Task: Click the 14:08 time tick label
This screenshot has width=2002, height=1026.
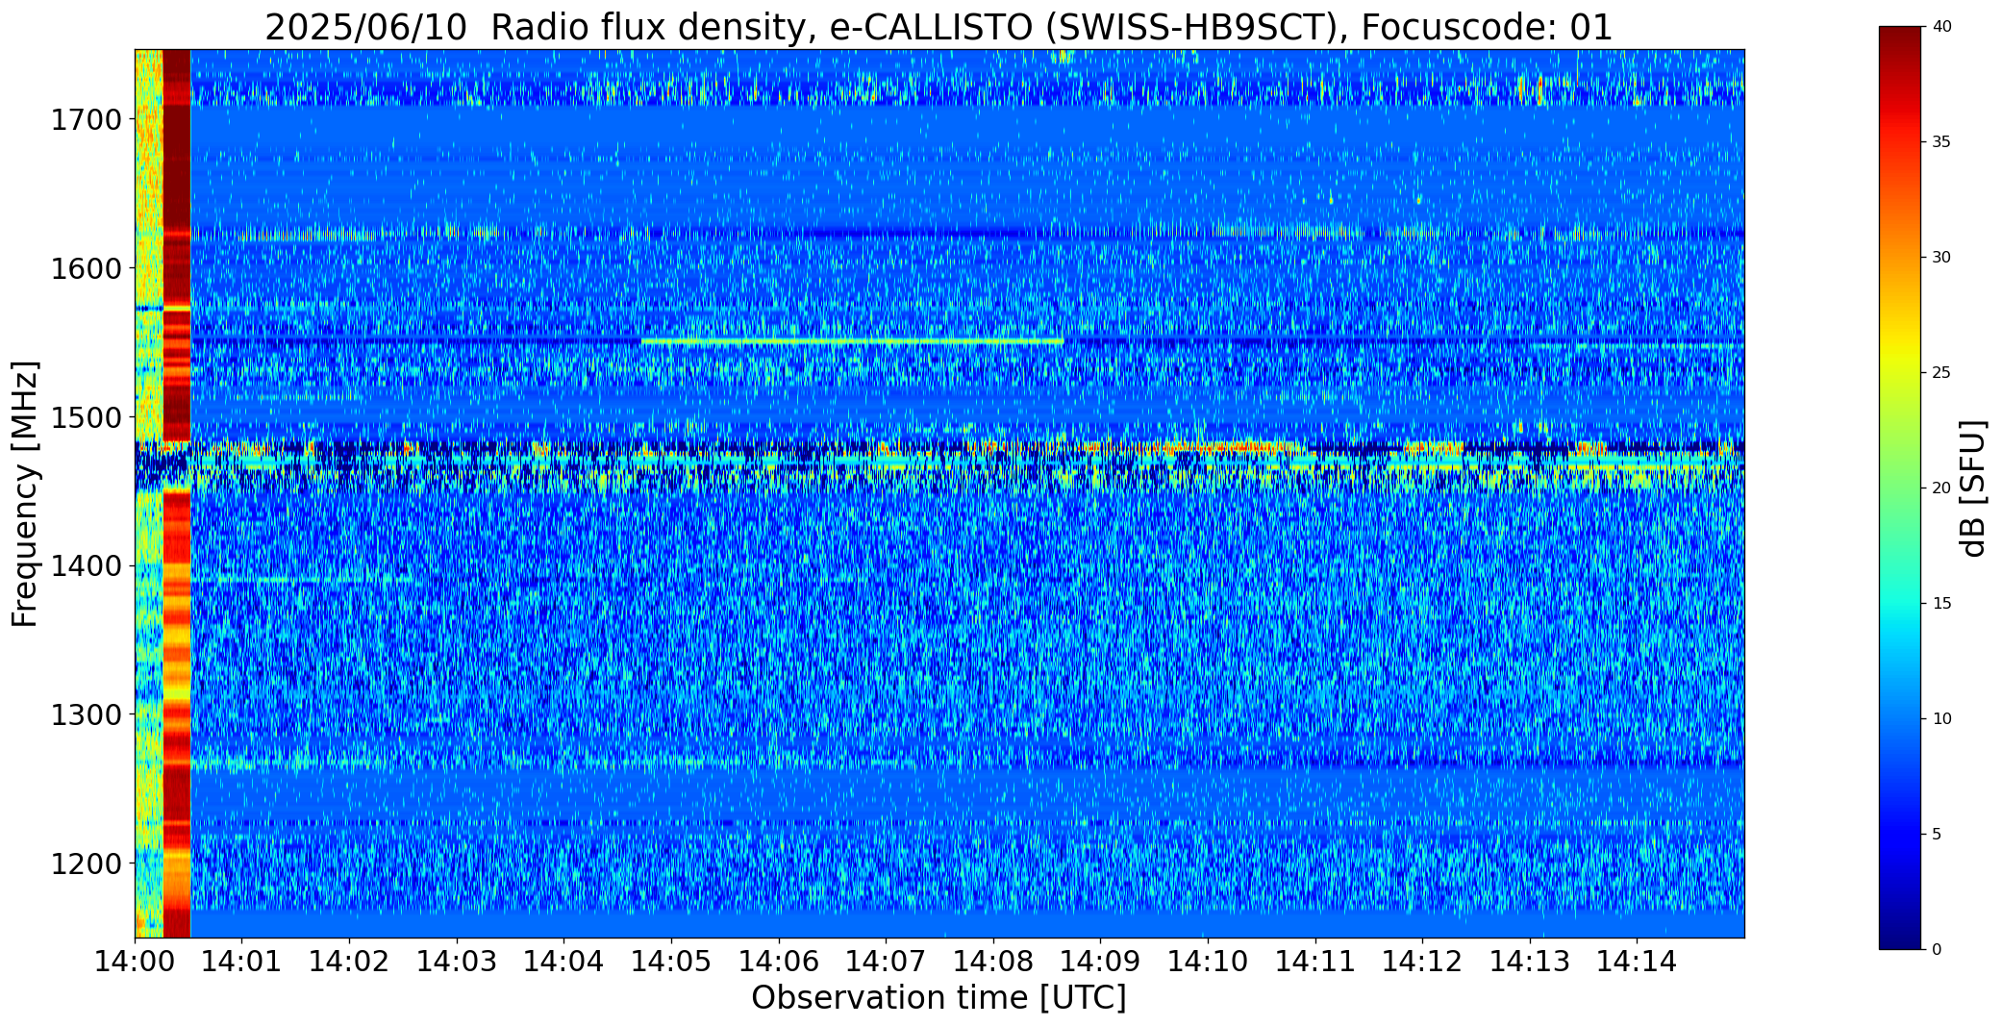Action: click(x=993, y=962)
